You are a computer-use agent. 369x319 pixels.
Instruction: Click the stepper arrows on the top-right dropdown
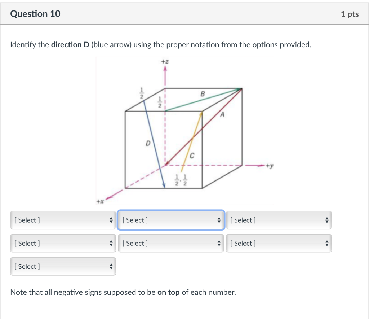click(x=326, y=220)
